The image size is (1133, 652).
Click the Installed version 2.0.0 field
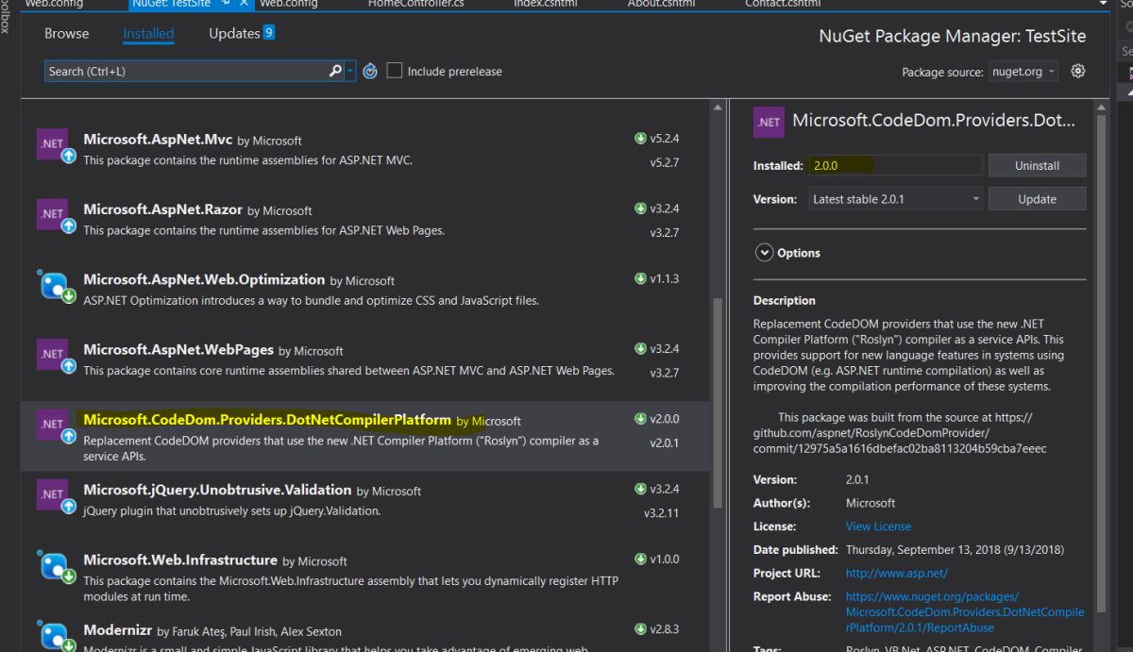[x=895, y=165]
